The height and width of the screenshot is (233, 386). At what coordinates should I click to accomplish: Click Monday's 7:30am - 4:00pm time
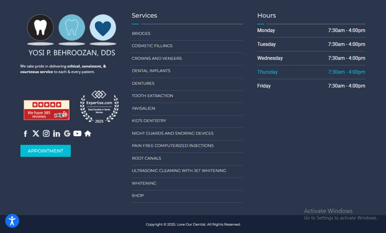[346, 30]
